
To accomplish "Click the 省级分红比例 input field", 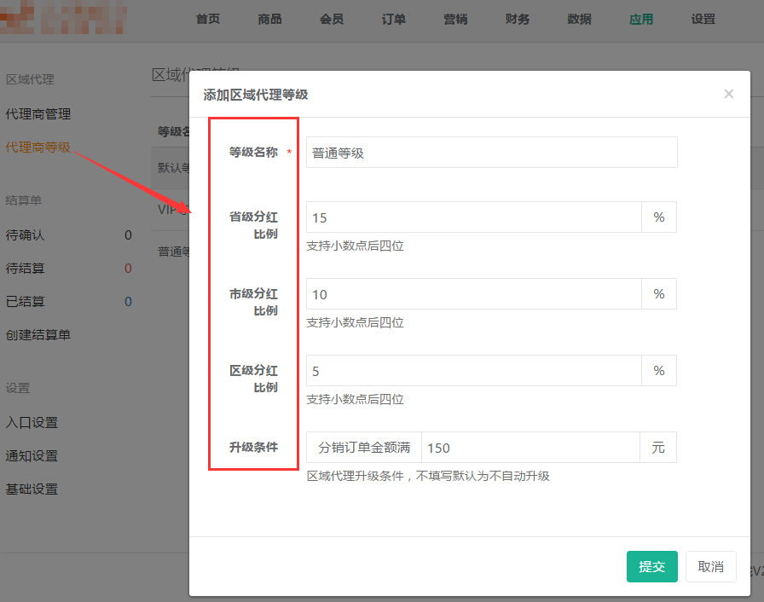I will tap(473, 217).
